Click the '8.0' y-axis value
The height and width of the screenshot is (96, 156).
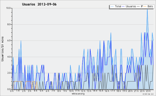coord(9,24)
